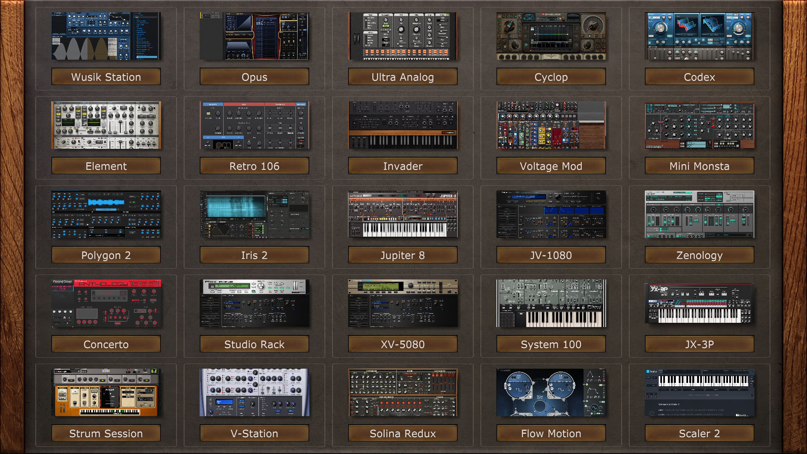This screenshot has height=454, width=807.
Task: Choose the Cyclop label button
Action: (x=551, y=77)
